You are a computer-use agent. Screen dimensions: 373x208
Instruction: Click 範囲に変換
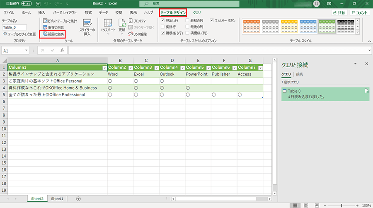point(53,34)
